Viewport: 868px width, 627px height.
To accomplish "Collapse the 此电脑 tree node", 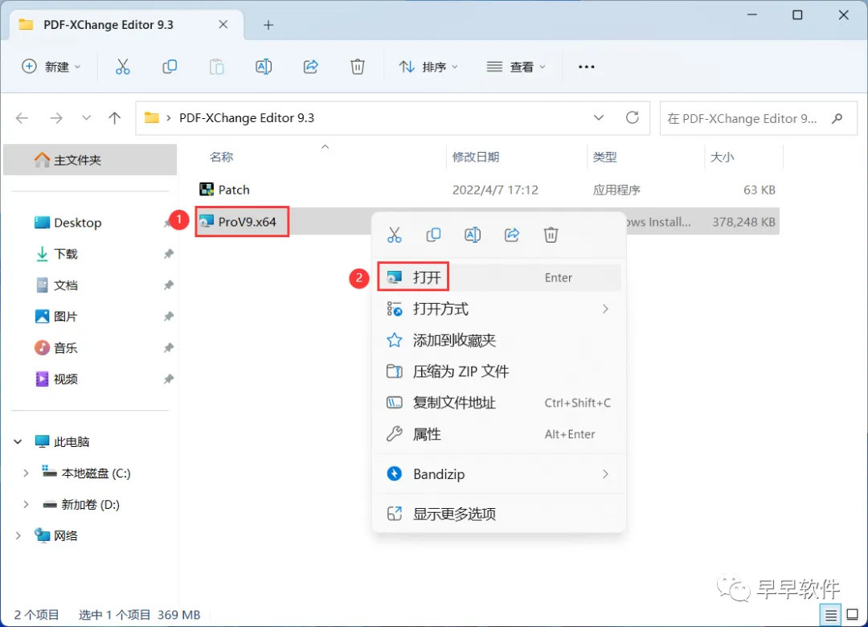I will (18, 441).
